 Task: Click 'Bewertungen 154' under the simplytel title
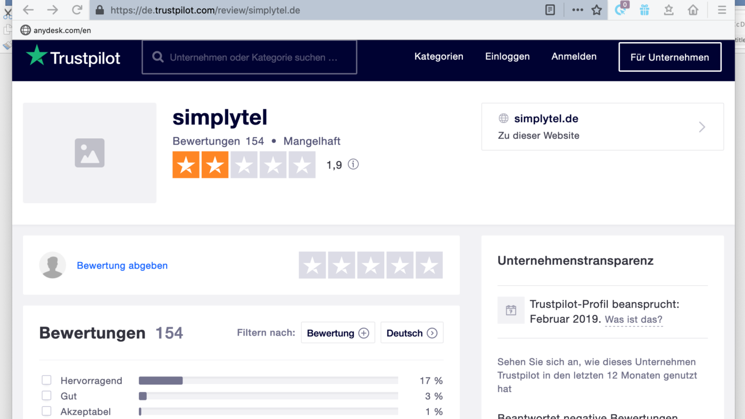[x=218, y=141]
